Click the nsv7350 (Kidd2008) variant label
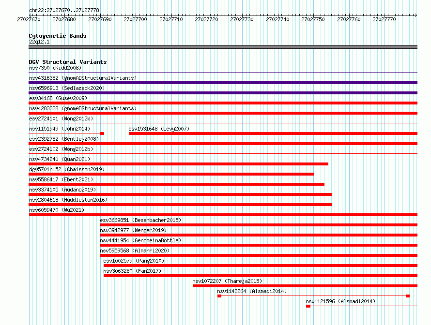This screenshot has height=325, width=431. click(x=55, y=68)
